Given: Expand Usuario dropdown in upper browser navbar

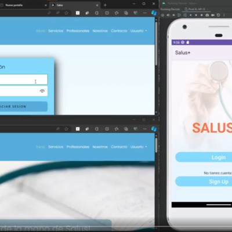Looking at the screenshot, I should coord(139,31).
